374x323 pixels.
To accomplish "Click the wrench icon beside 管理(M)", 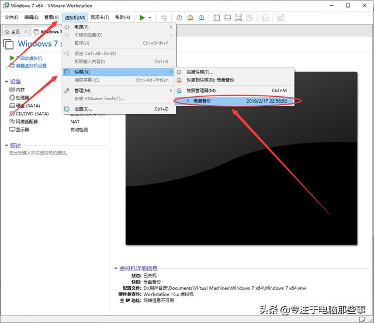I will pos(67,90).
